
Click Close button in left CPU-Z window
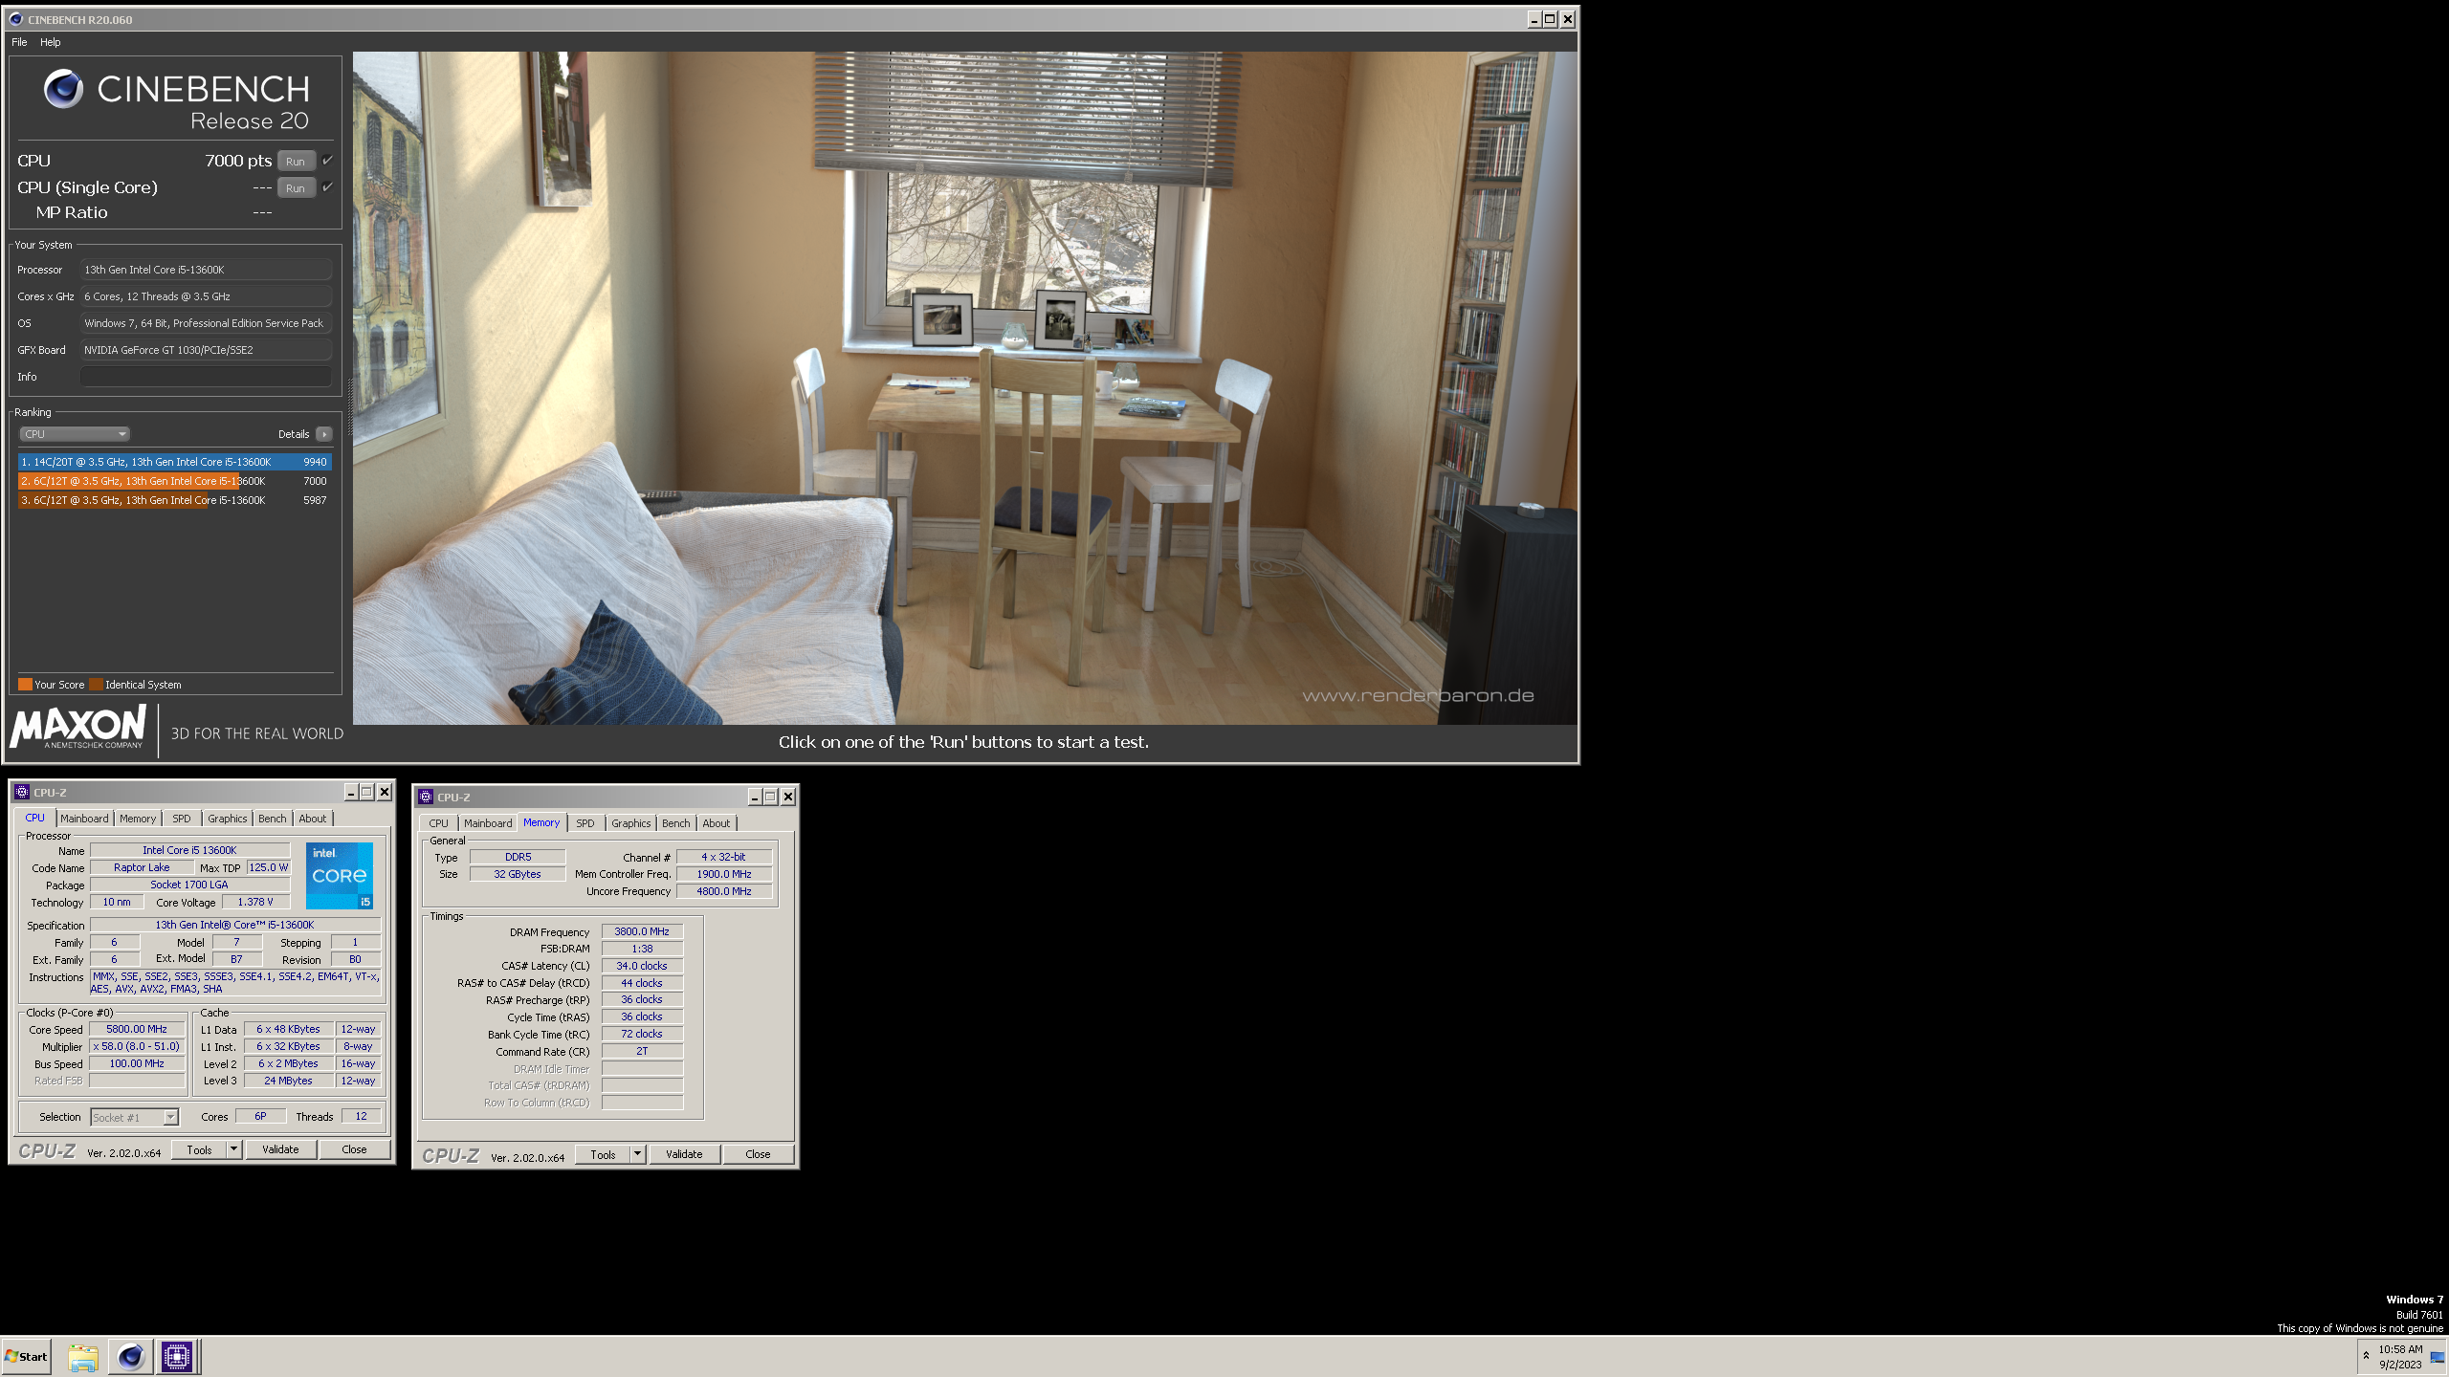(x=354, y=1149)
